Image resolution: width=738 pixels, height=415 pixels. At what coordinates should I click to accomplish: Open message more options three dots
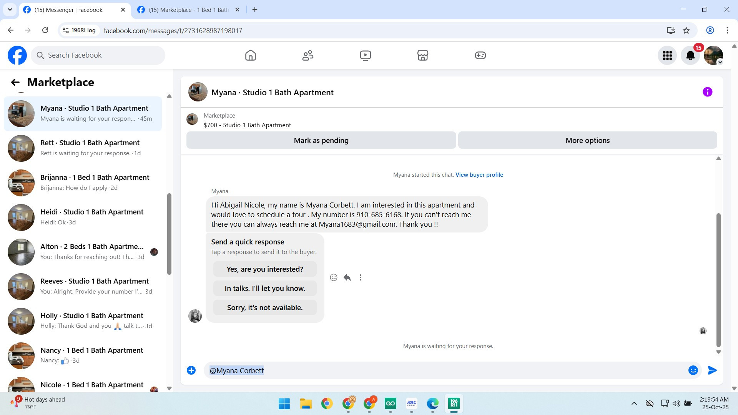(361, 277)
